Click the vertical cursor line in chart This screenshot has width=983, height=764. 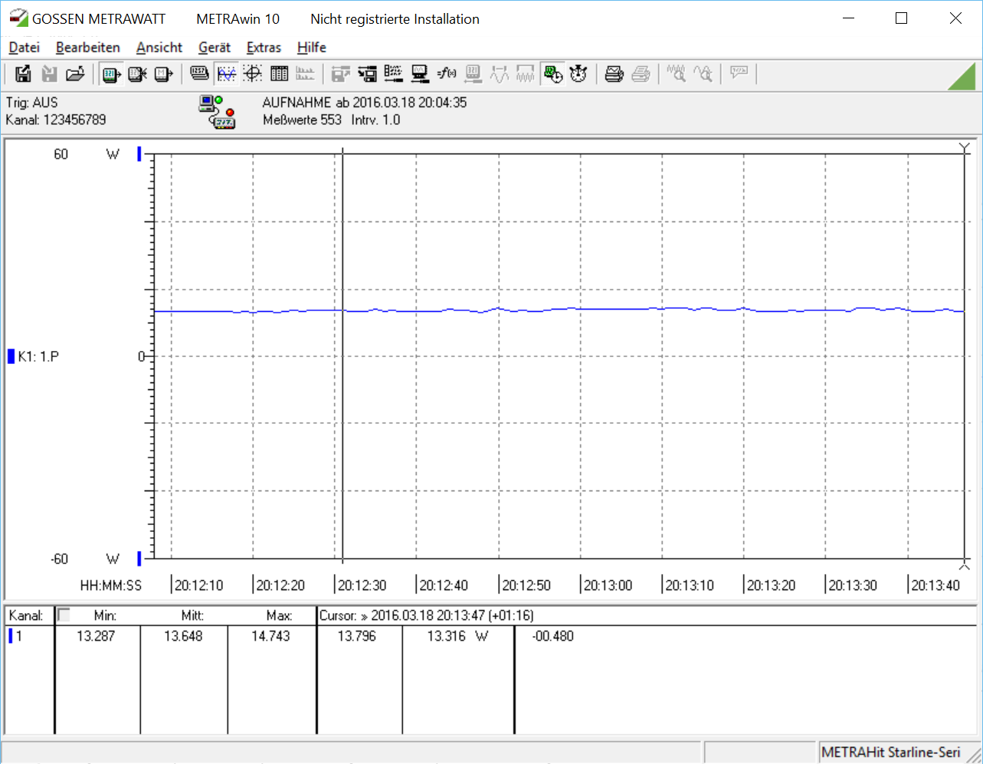(342, 356)
